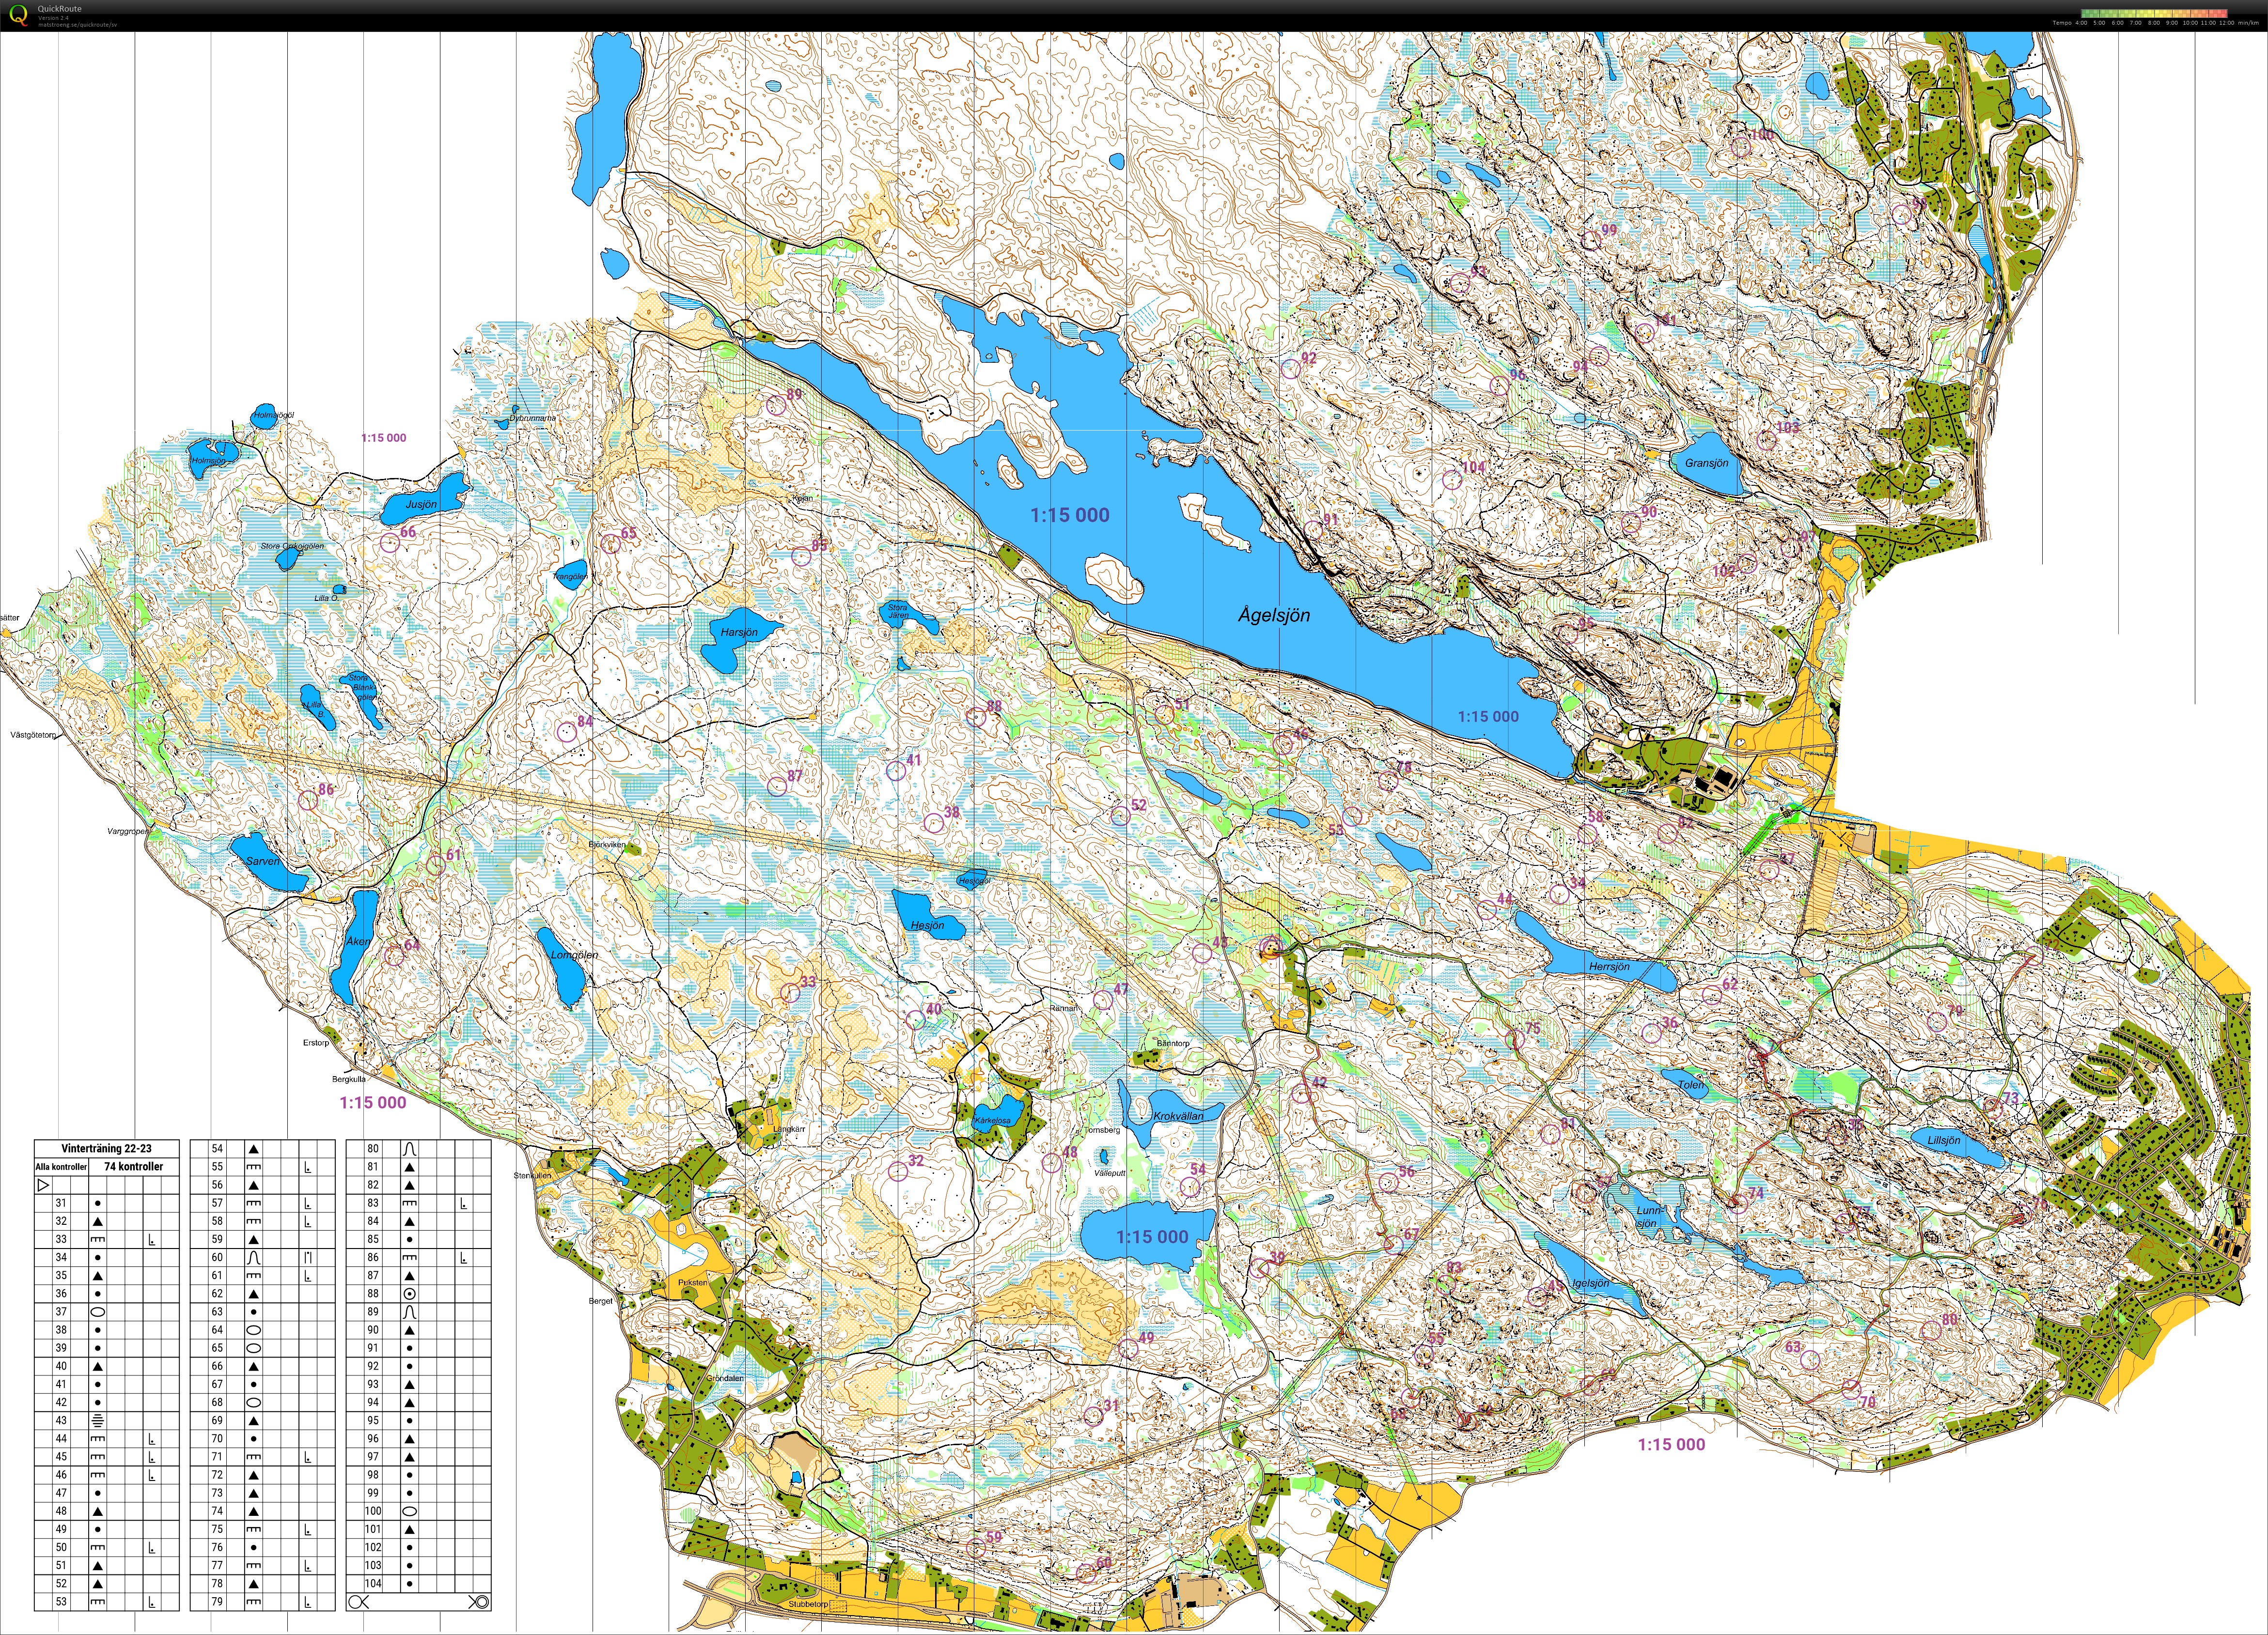2268x1635 pixels.
Task: Click the 'Ågelsjön' lake label
Action: pos(1274,615)
